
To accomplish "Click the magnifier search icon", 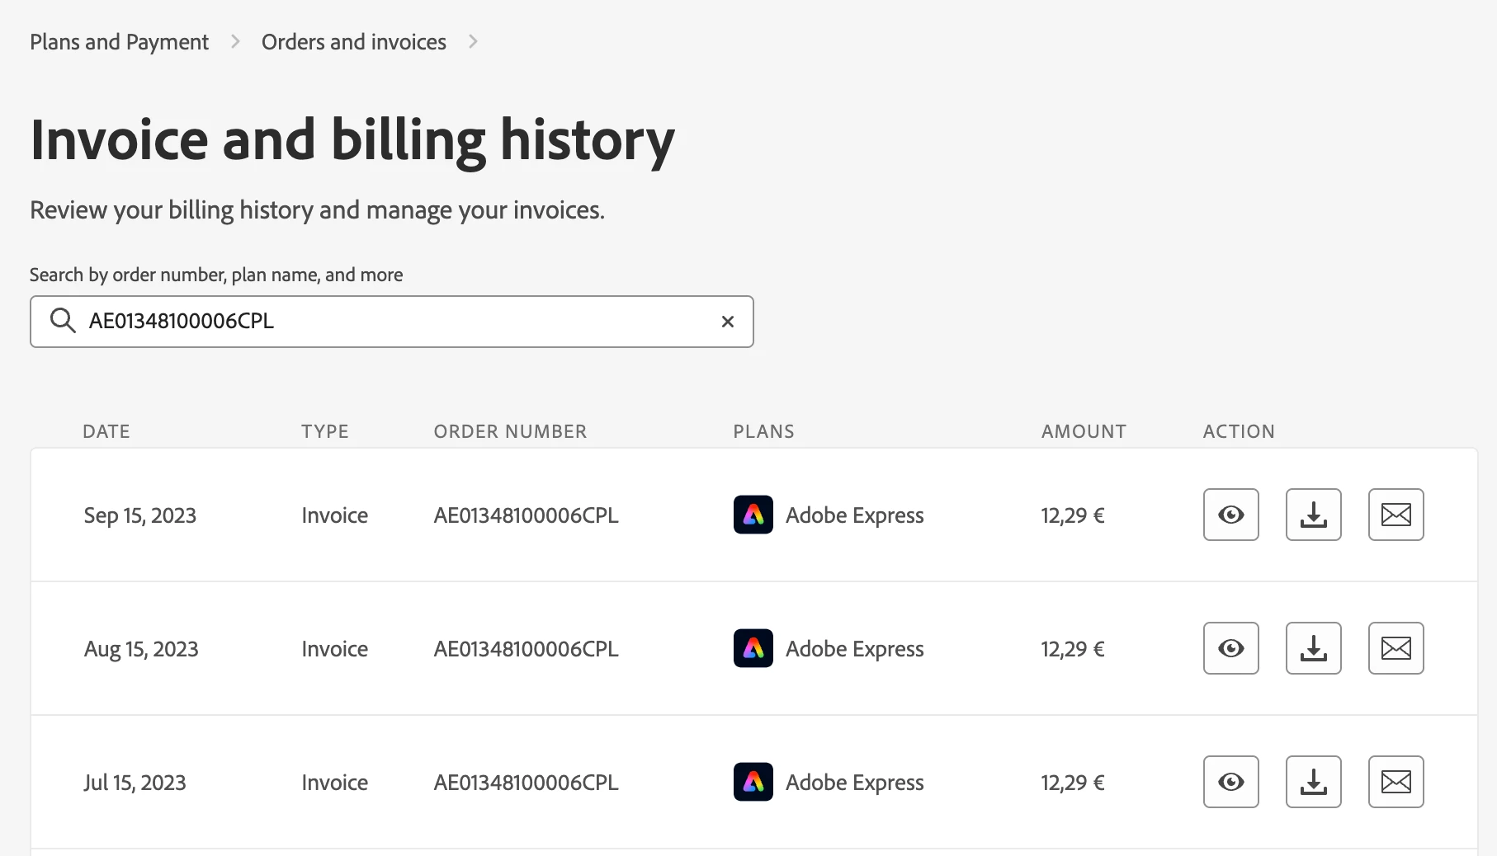I will [63, 320].
